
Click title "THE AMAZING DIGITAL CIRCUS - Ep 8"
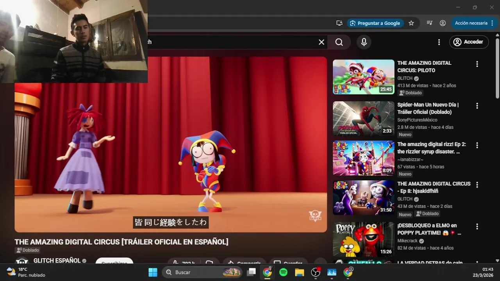(434, 187)
